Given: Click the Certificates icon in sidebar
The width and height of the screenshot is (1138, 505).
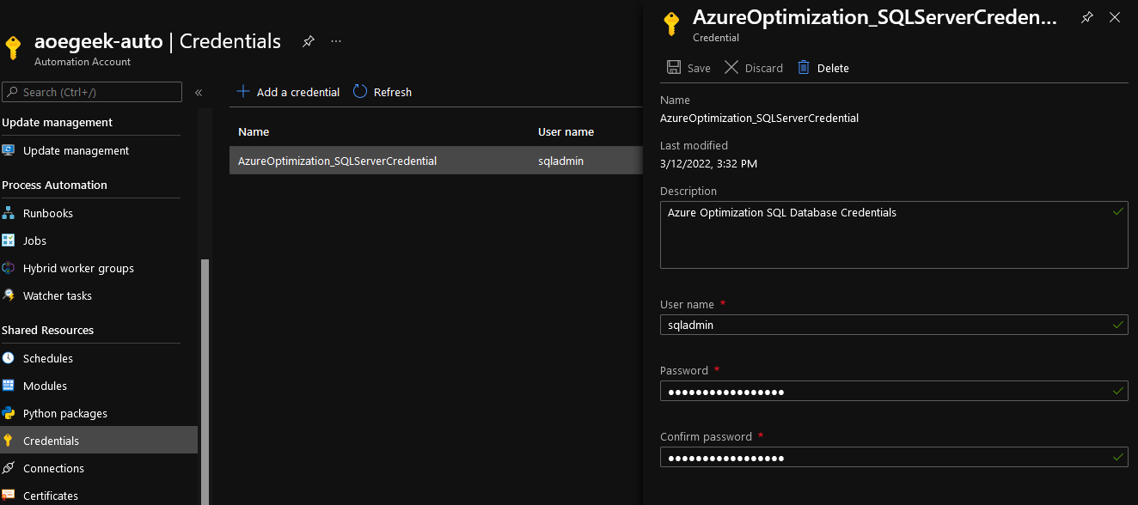Looking at the screenshot, I should (9, 496).
